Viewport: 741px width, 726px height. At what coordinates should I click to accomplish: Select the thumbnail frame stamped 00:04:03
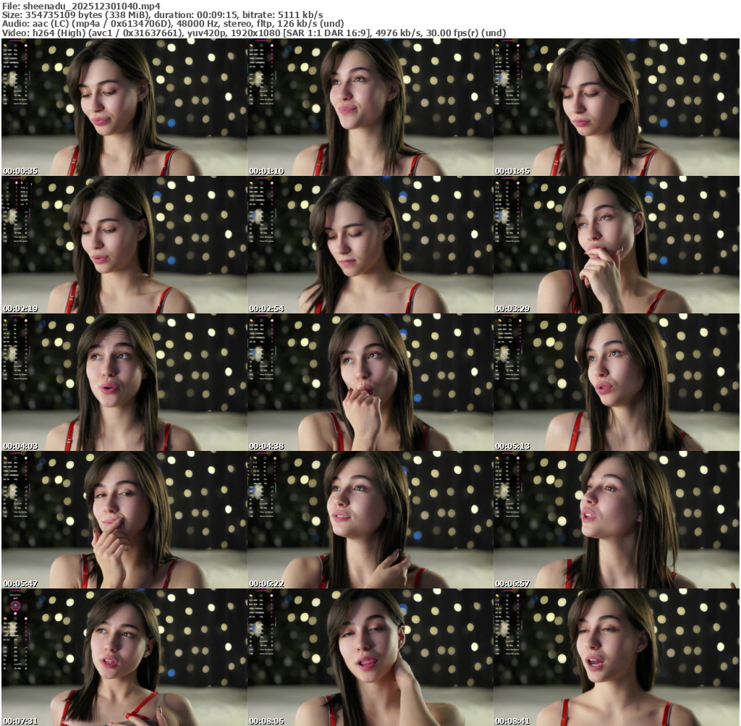(x=124, y=382)
